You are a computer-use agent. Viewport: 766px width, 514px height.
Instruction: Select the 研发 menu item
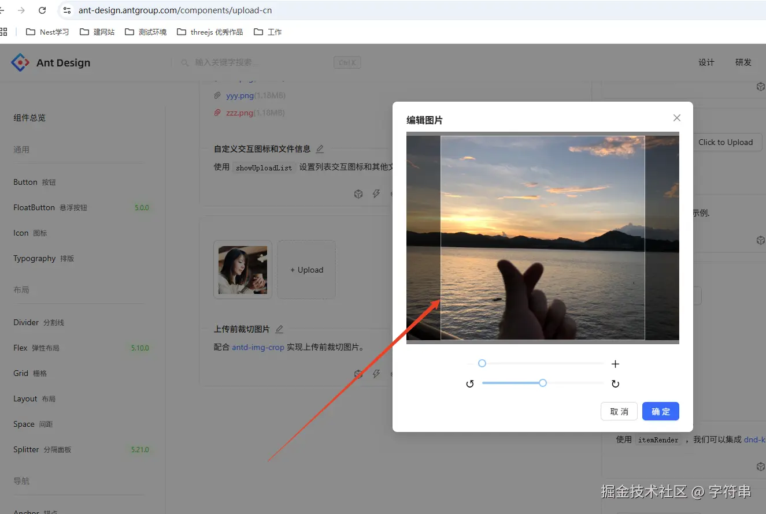click(x=743, y=62)
